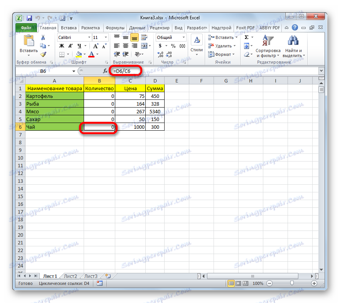Viewport: 340px width, 303px height.
Task: Select column header C
Action: [130, 81]
